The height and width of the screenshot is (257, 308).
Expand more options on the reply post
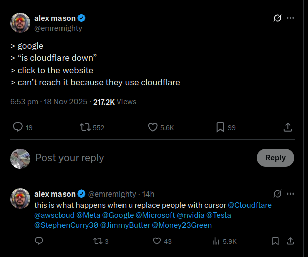[x=290, y=194]
